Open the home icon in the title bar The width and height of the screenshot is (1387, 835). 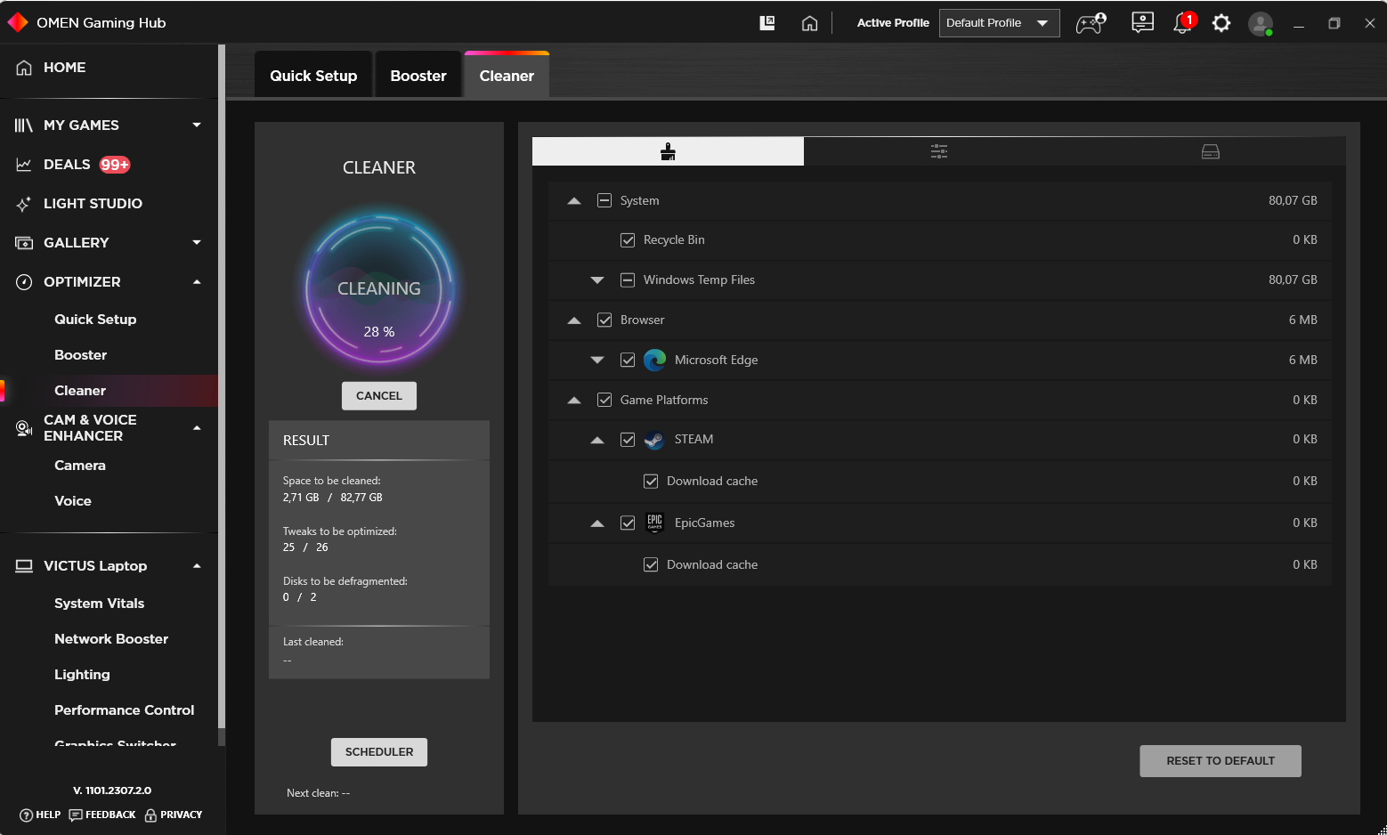(809, 23)
